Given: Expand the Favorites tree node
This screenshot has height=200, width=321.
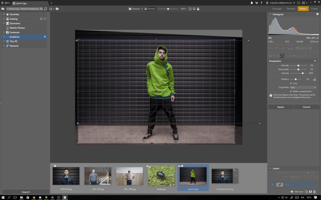Looking at the screenshot, I should [4, 14].
